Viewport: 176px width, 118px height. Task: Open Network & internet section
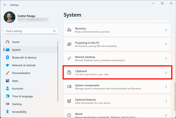pyautogui.click(x=24, y=65)
